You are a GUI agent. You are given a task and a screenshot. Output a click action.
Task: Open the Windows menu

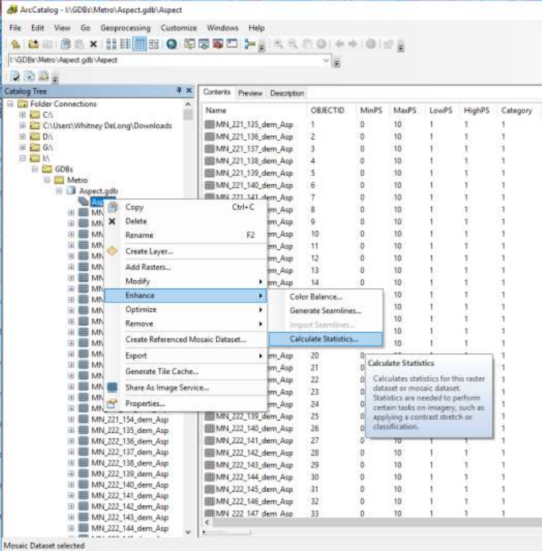222,27
